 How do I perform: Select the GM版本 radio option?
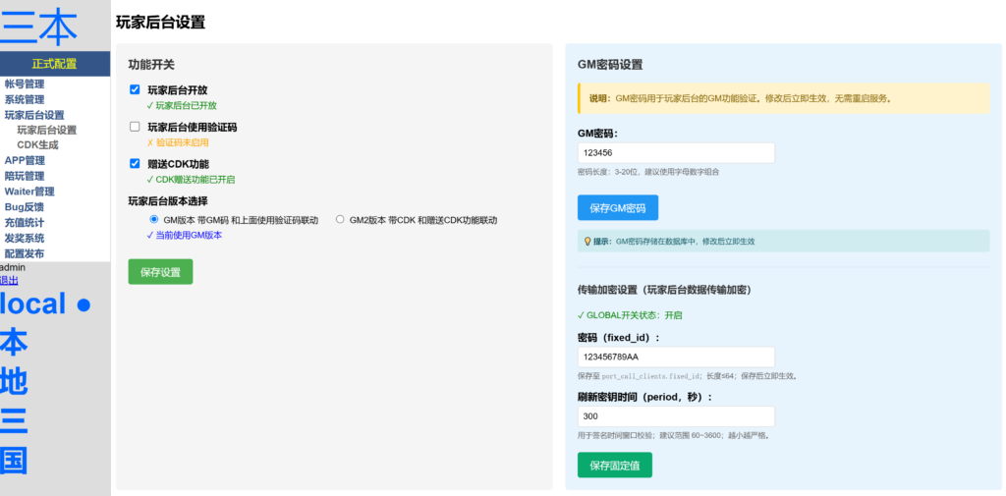(153, 220)
